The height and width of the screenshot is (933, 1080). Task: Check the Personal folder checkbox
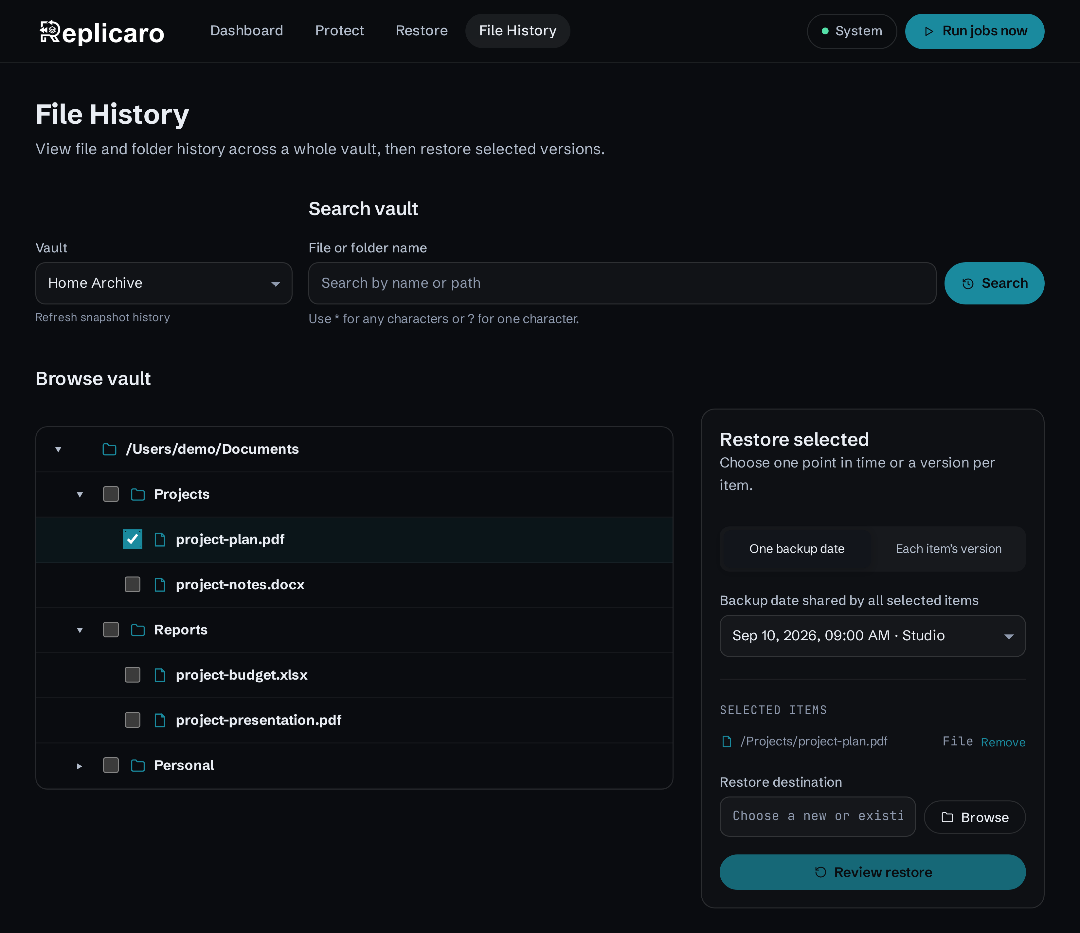111,766
